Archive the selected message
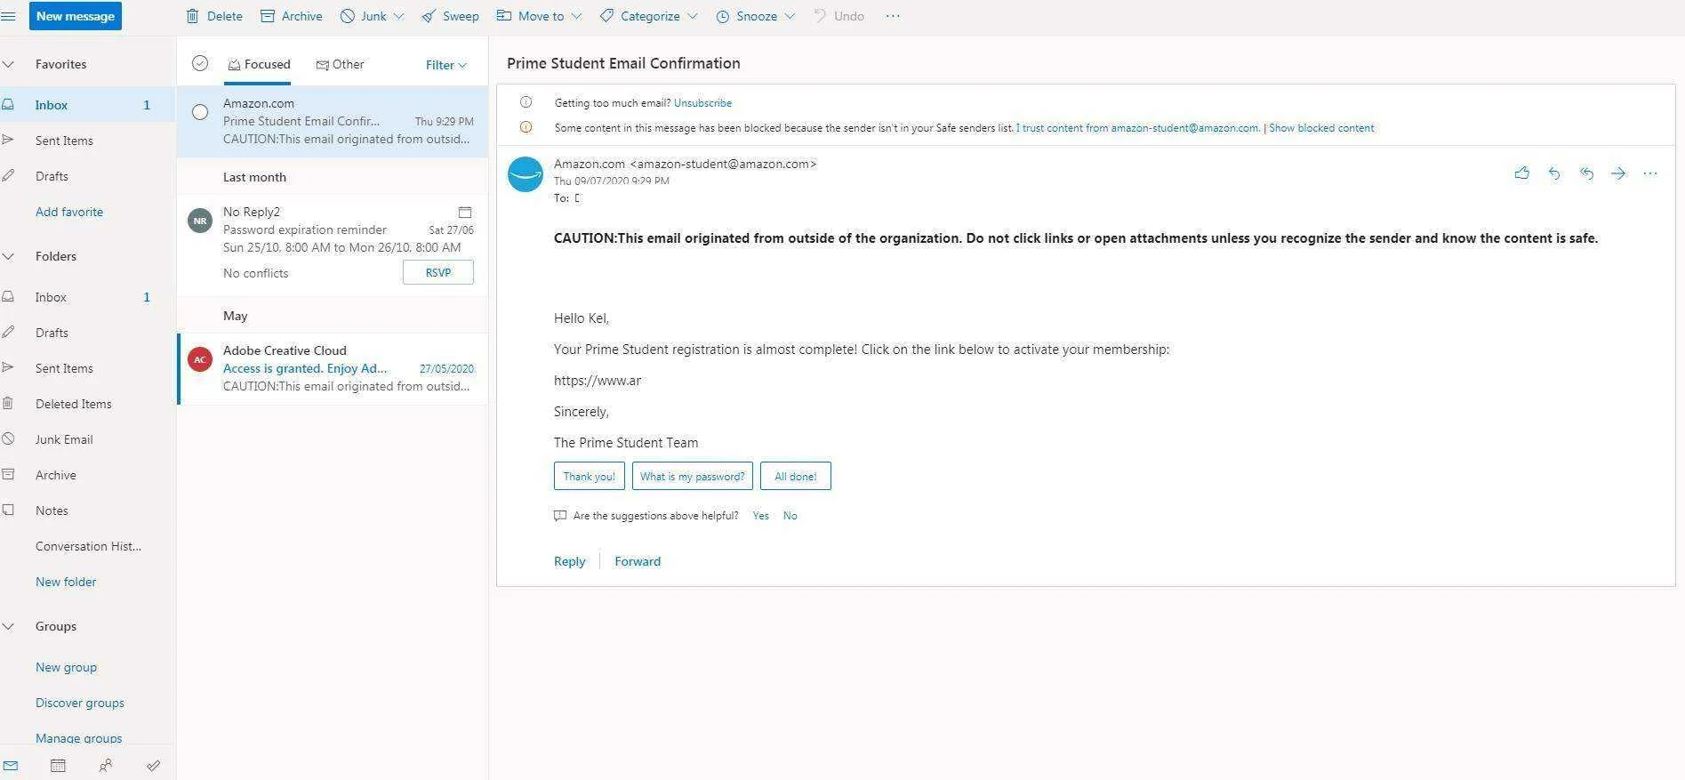 [291, 16]
